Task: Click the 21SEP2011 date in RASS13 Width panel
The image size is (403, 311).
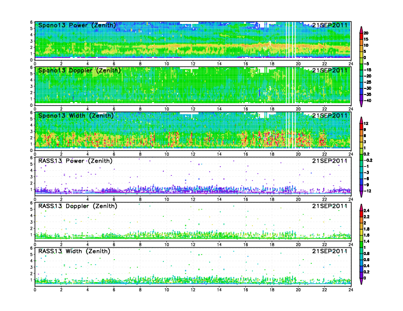Action: (330, 251)
